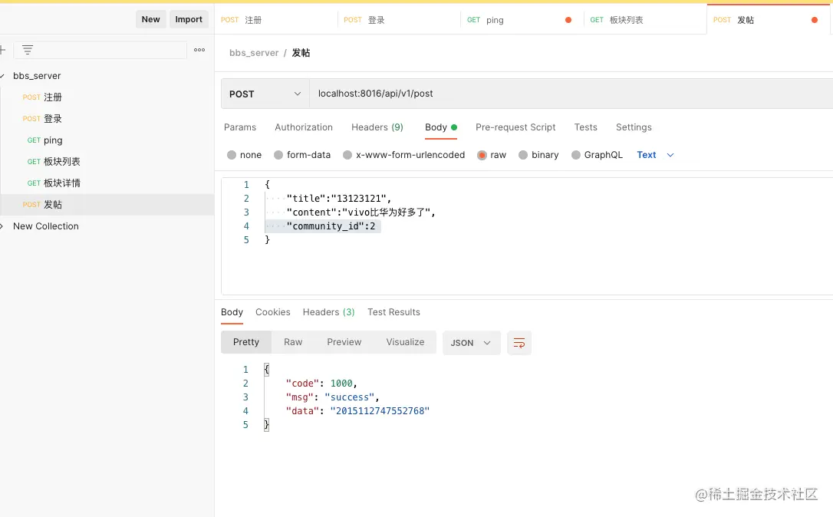Open the Test Results tab

[x=393, y=312]
